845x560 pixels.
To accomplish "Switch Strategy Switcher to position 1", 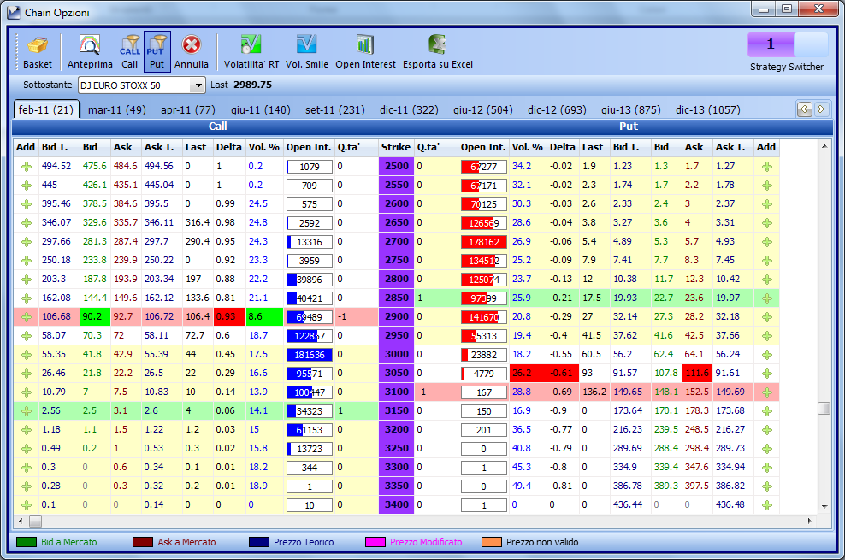I will (x=771, y=44).
